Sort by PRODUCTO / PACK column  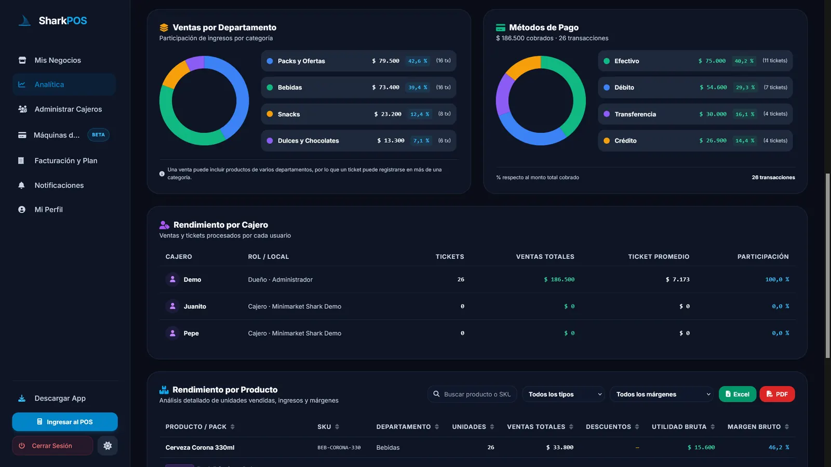pos(200,427)
